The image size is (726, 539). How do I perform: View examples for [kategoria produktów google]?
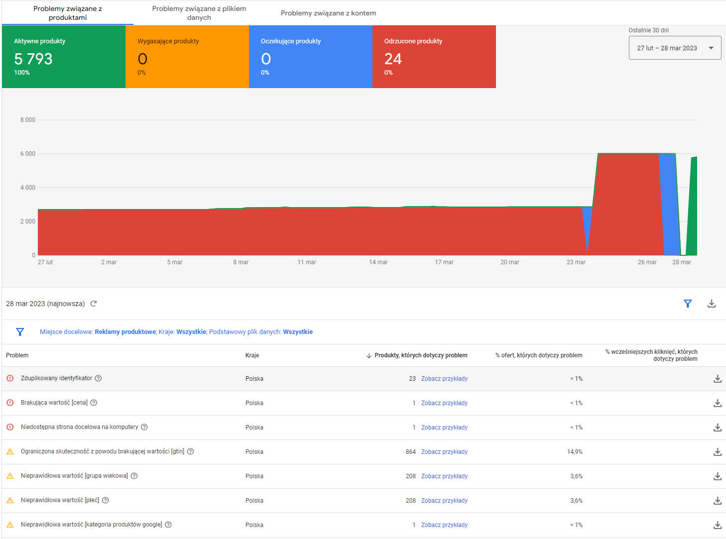444,525
